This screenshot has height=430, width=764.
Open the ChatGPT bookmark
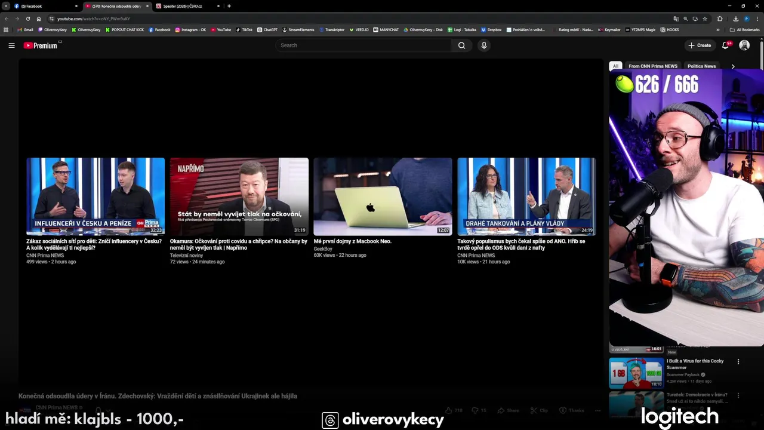coord(267,30)
